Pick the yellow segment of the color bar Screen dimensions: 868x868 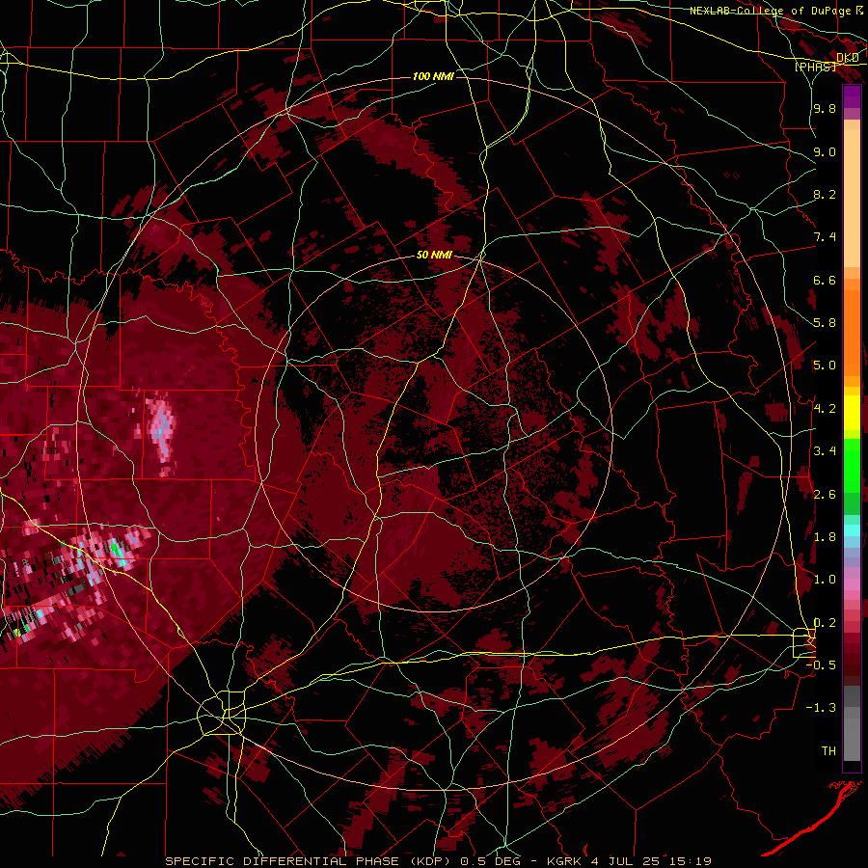(x=852, y=413)
